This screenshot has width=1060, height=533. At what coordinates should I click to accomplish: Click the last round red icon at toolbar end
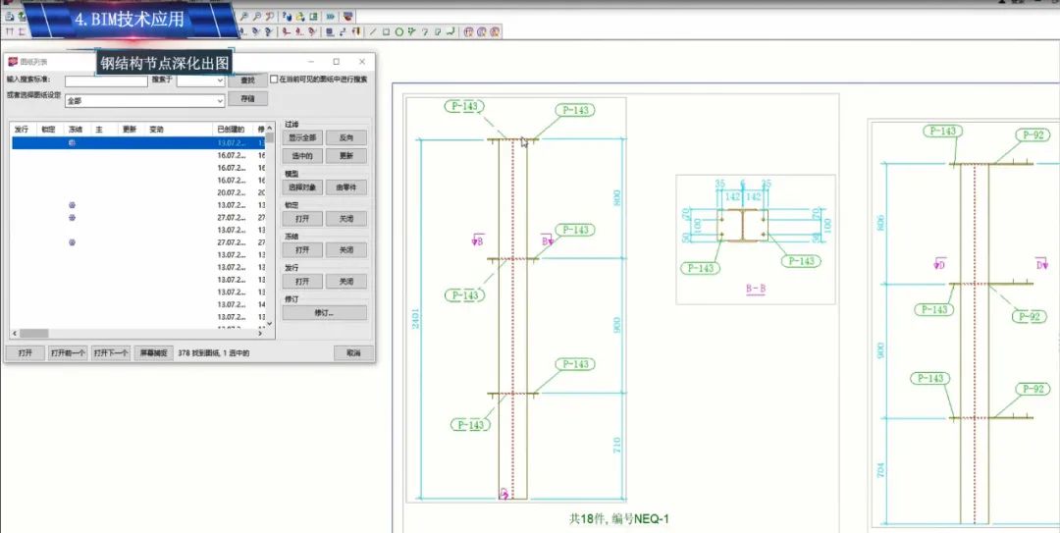click(x=496, y=31)
